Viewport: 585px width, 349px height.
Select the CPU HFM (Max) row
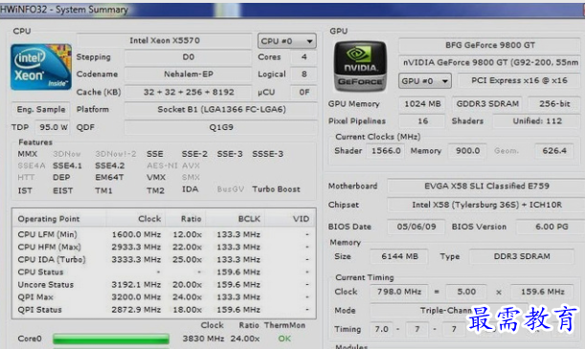tap(164, 247)
